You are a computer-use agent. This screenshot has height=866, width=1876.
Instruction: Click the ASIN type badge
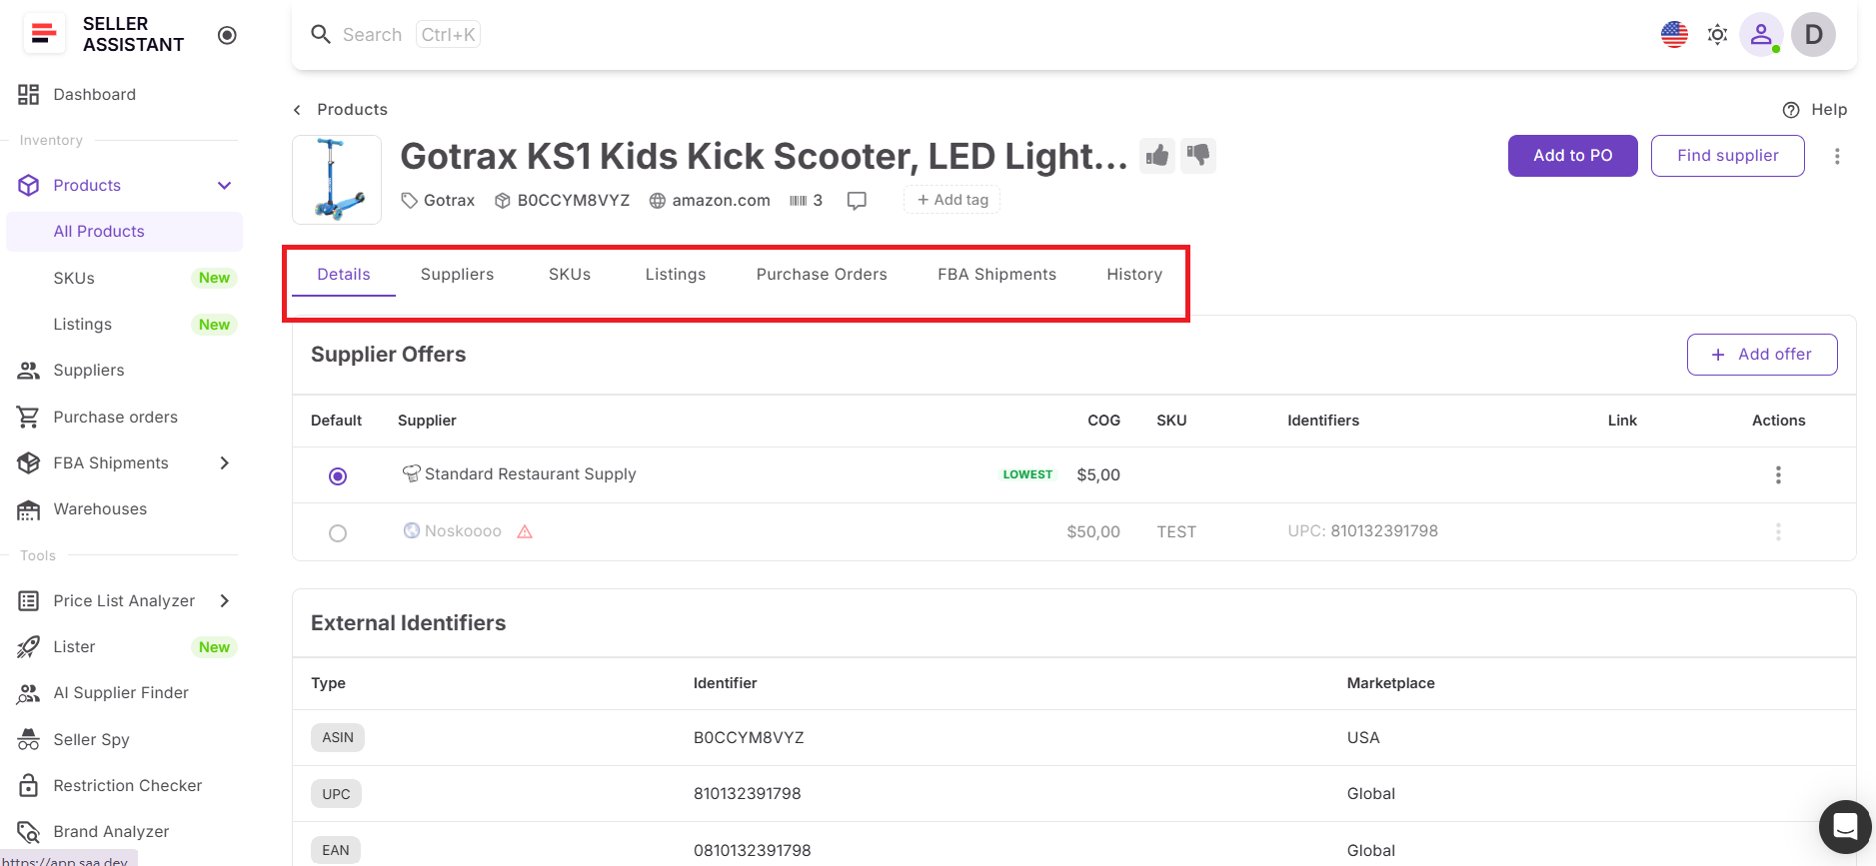point(338,738)
